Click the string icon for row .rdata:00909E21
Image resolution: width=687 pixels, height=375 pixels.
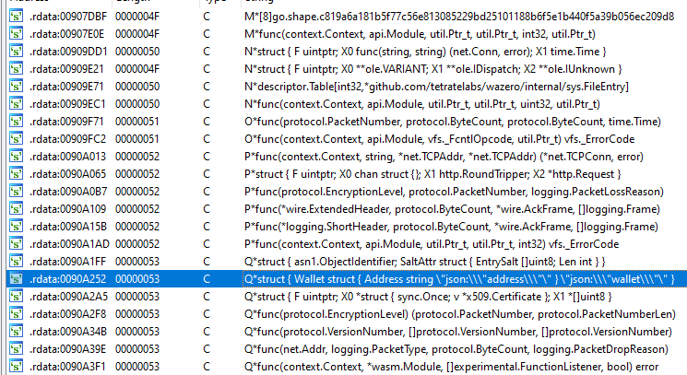point(17,69)
